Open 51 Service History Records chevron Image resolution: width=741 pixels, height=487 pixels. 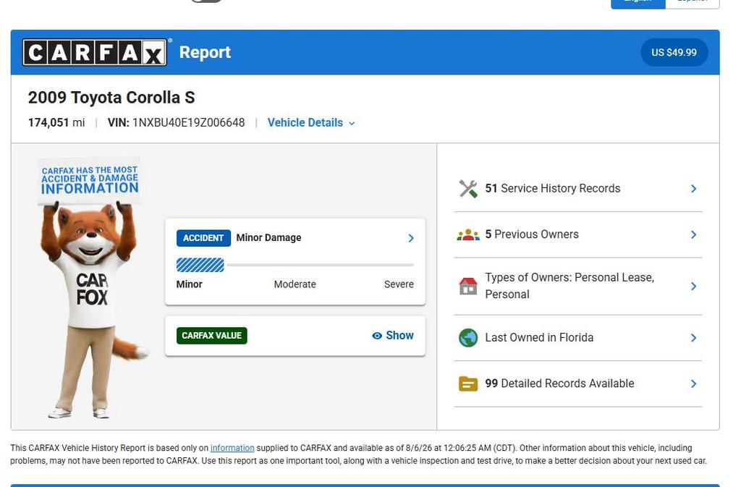(693, 188)
